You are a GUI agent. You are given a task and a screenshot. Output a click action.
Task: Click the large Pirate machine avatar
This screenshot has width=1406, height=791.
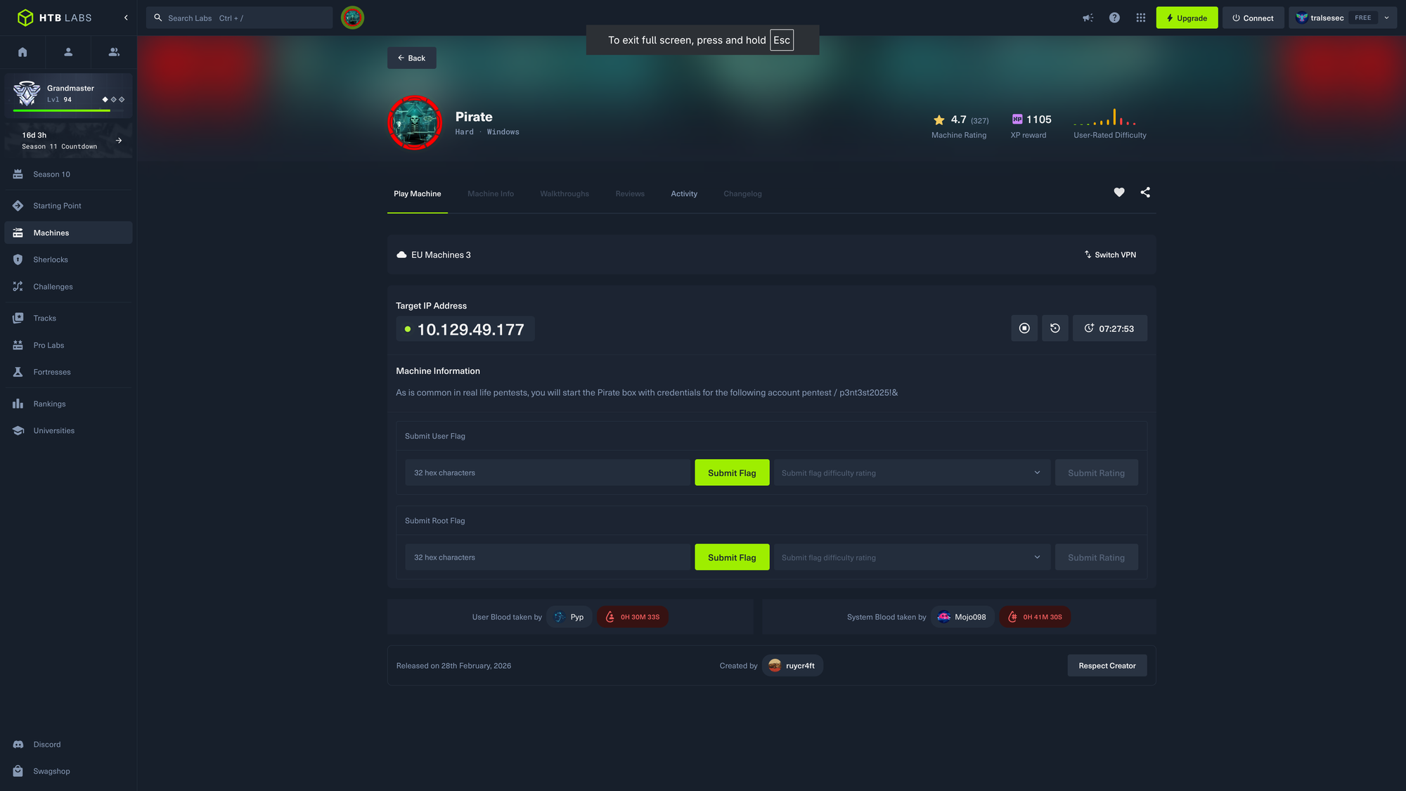pyautogui.click(x=415, y=123)
